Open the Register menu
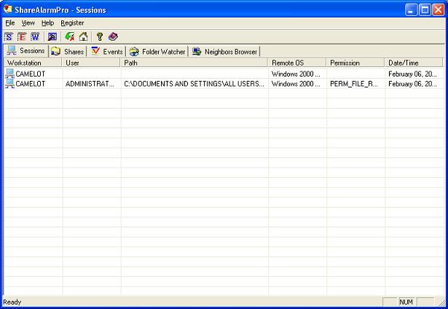Viewport: 448px width, 309px height. (x=72, y=23)
